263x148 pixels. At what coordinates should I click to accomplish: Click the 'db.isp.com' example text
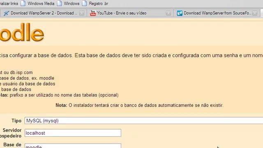(21, 72)
